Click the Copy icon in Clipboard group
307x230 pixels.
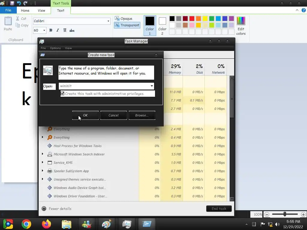pyautogui.click(x=18, y=25)
